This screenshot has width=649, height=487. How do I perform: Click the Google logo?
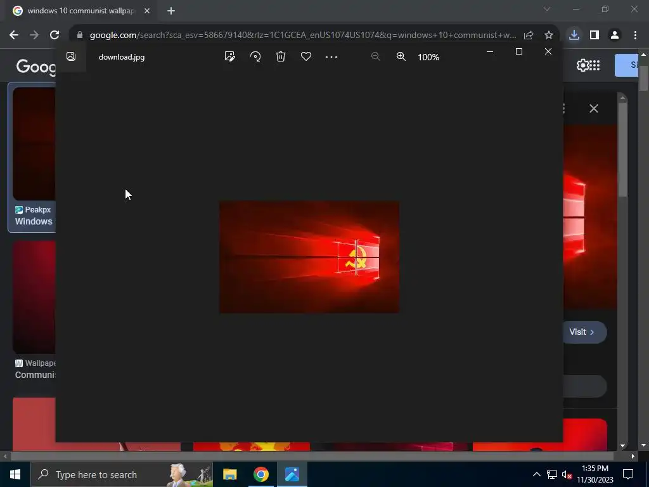(x=36, y=66)
